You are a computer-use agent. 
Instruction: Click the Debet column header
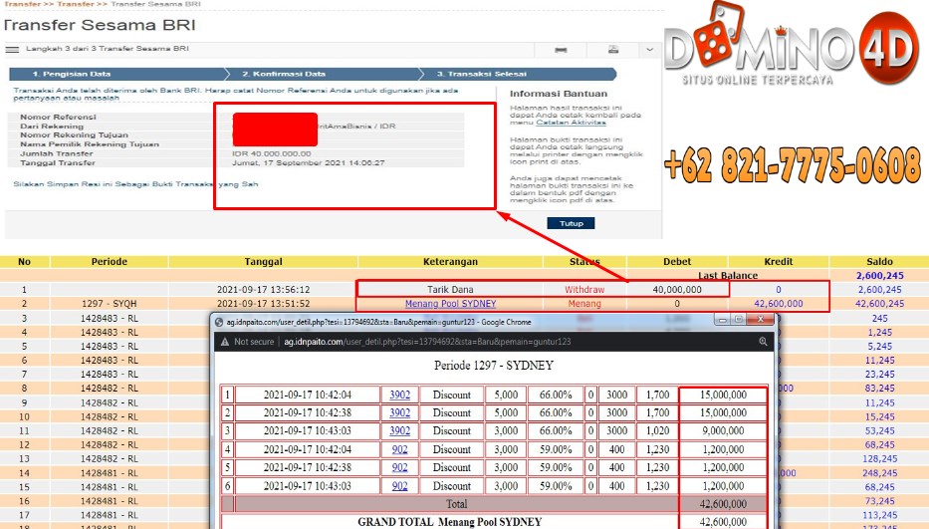coord(677,262)
